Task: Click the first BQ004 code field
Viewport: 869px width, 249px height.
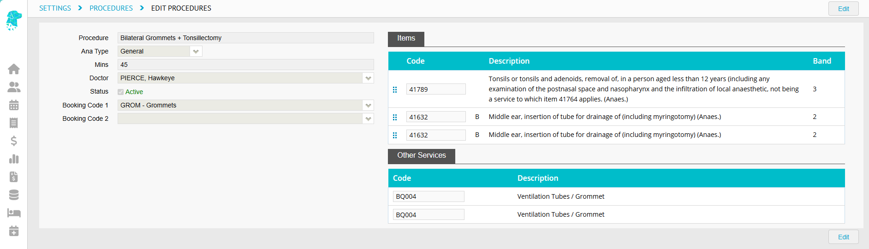Action: tap(429, 196)
